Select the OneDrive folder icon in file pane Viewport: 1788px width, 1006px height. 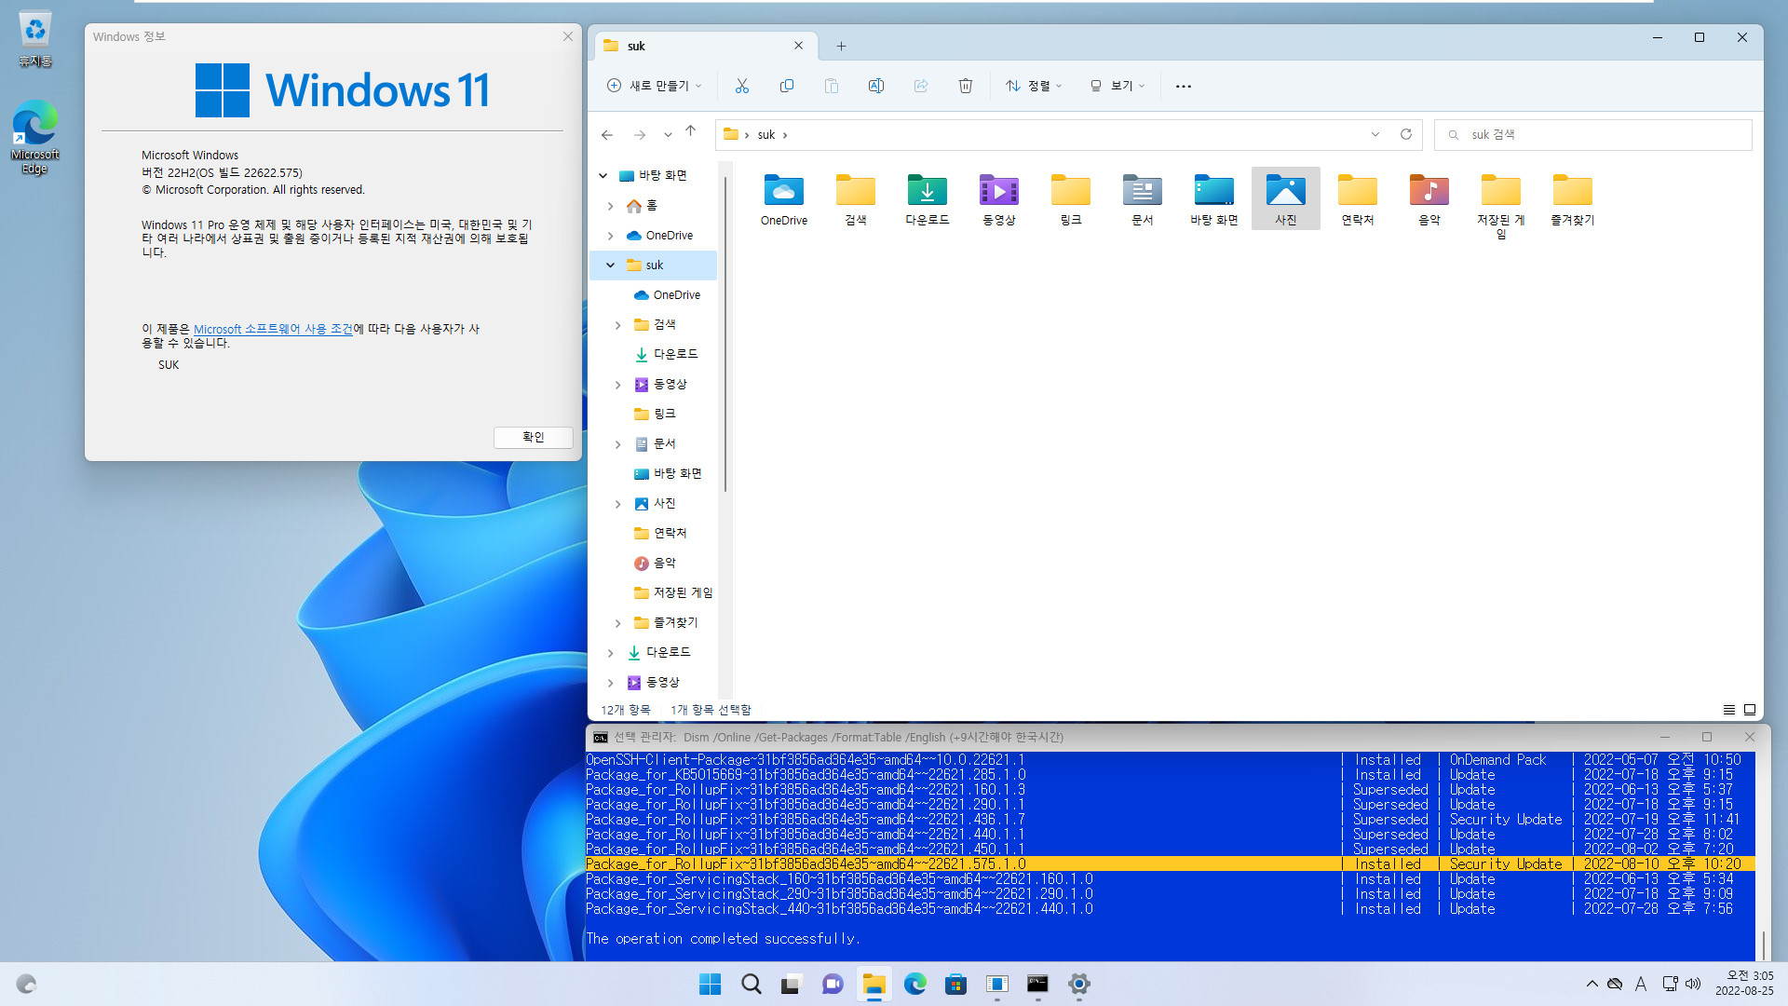pyautogui.click(x=783, y=199)
